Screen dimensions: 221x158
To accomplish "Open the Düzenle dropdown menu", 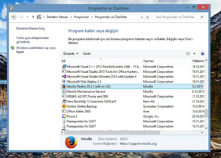I will [x=70, y=53].
